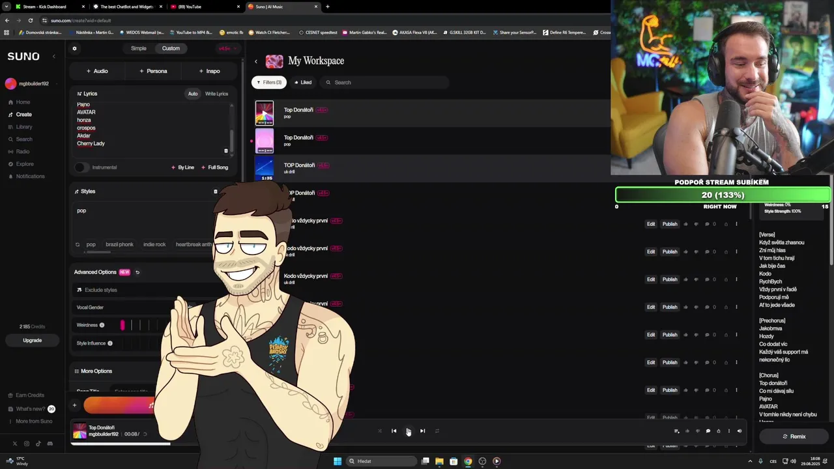Image resolution: width=834 pixels, height=469 pixels.
Task: Click the Remix button
Action: point(794,436)
